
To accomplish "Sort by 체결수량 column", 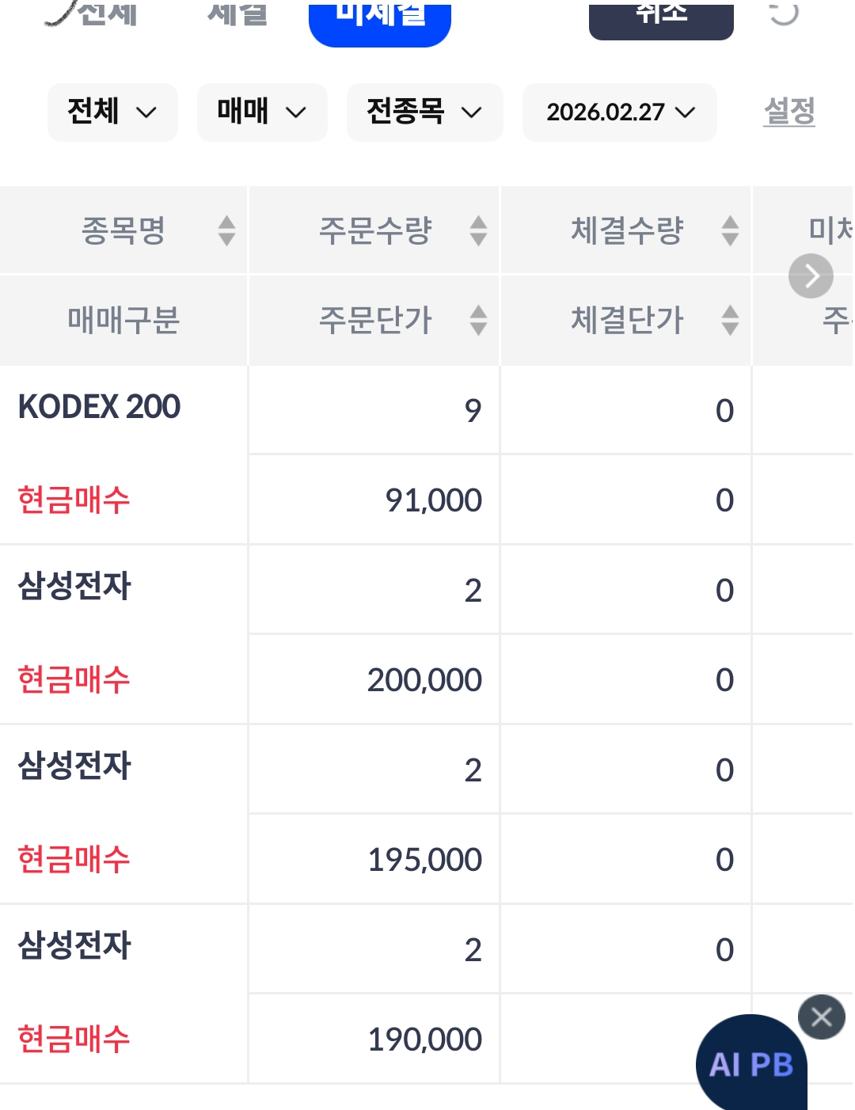I will coord(730,230).
